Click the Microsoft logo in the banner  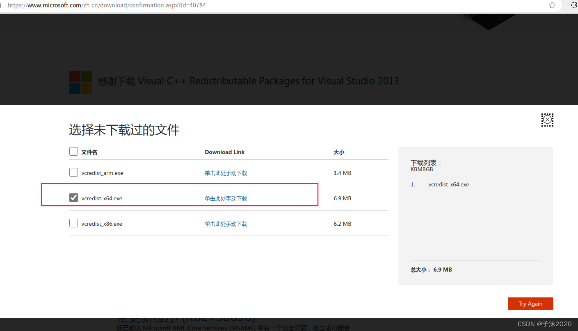coord(81,83)
